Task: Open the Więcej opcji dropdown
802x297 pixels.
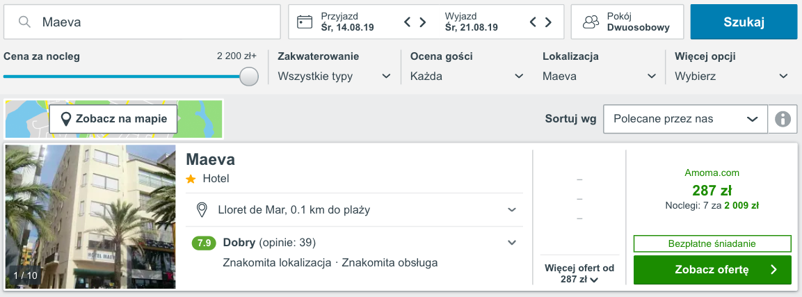Action: coord(731,77)
